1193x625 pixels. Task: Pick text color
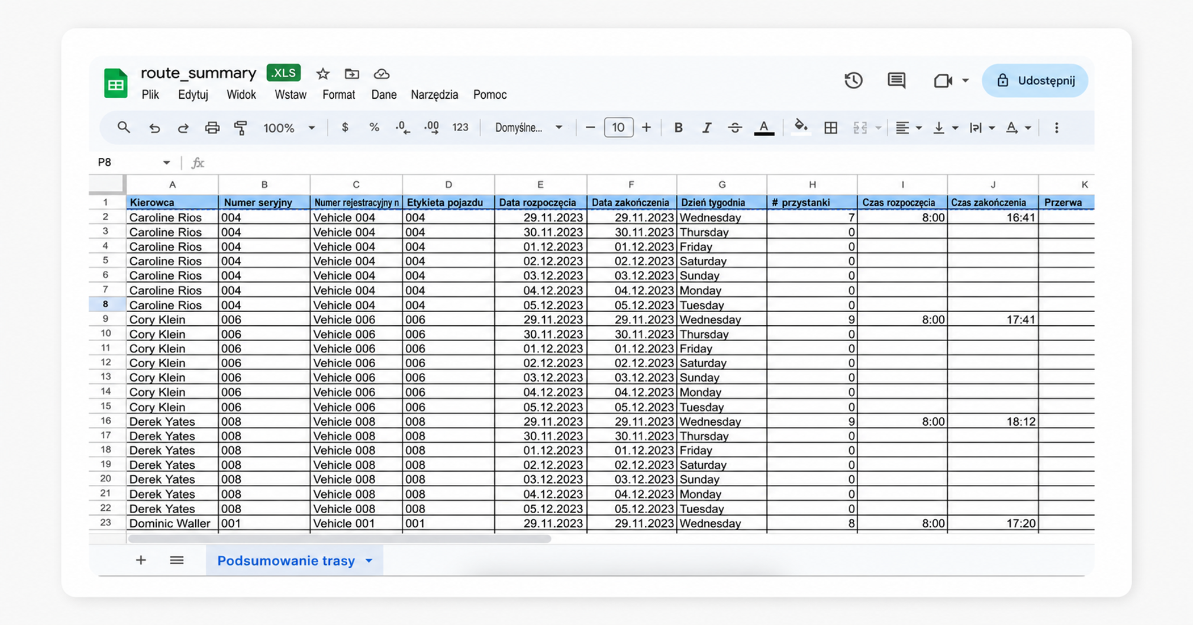click(764, 128)
